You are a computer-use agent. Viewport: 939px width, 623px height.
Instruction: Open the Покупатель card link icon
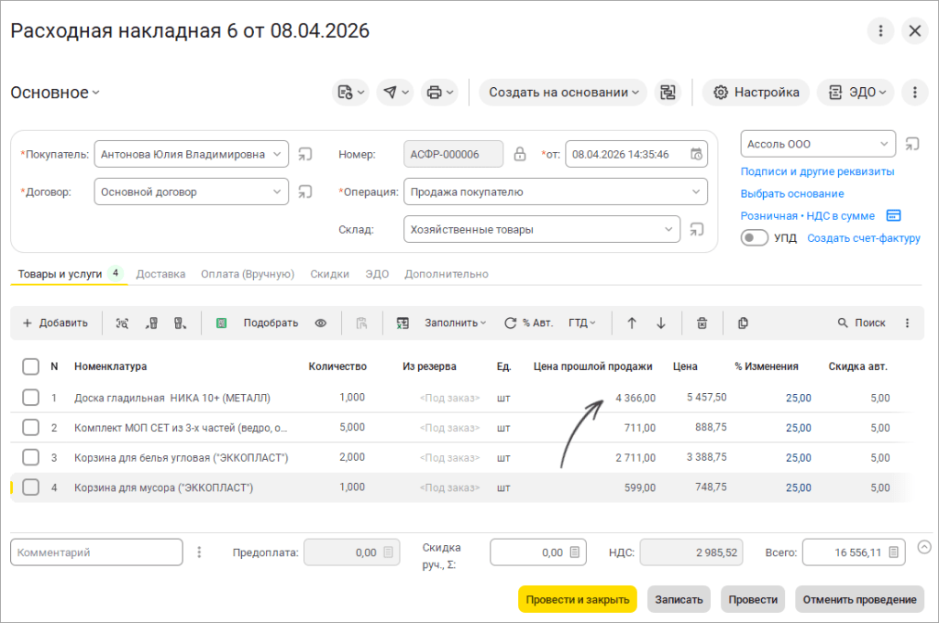coord(305,155)
